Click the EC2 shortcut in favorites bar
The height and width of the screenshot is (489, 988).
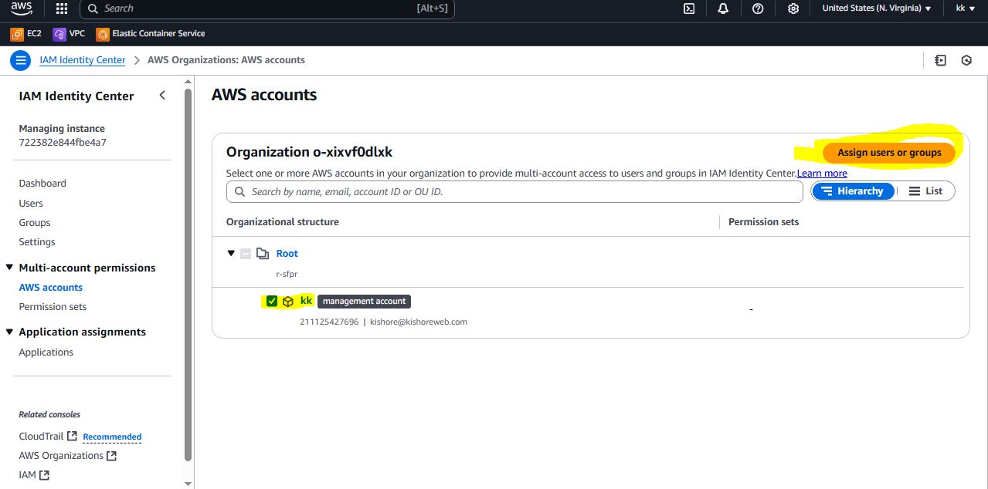point(26,34)
